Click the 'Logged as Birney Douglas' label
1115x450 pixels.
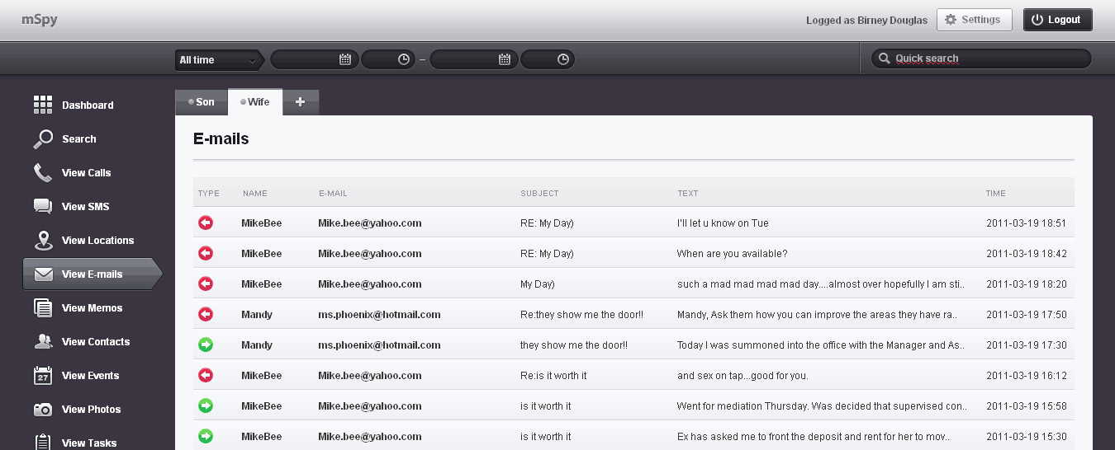(x=866, y=20)
